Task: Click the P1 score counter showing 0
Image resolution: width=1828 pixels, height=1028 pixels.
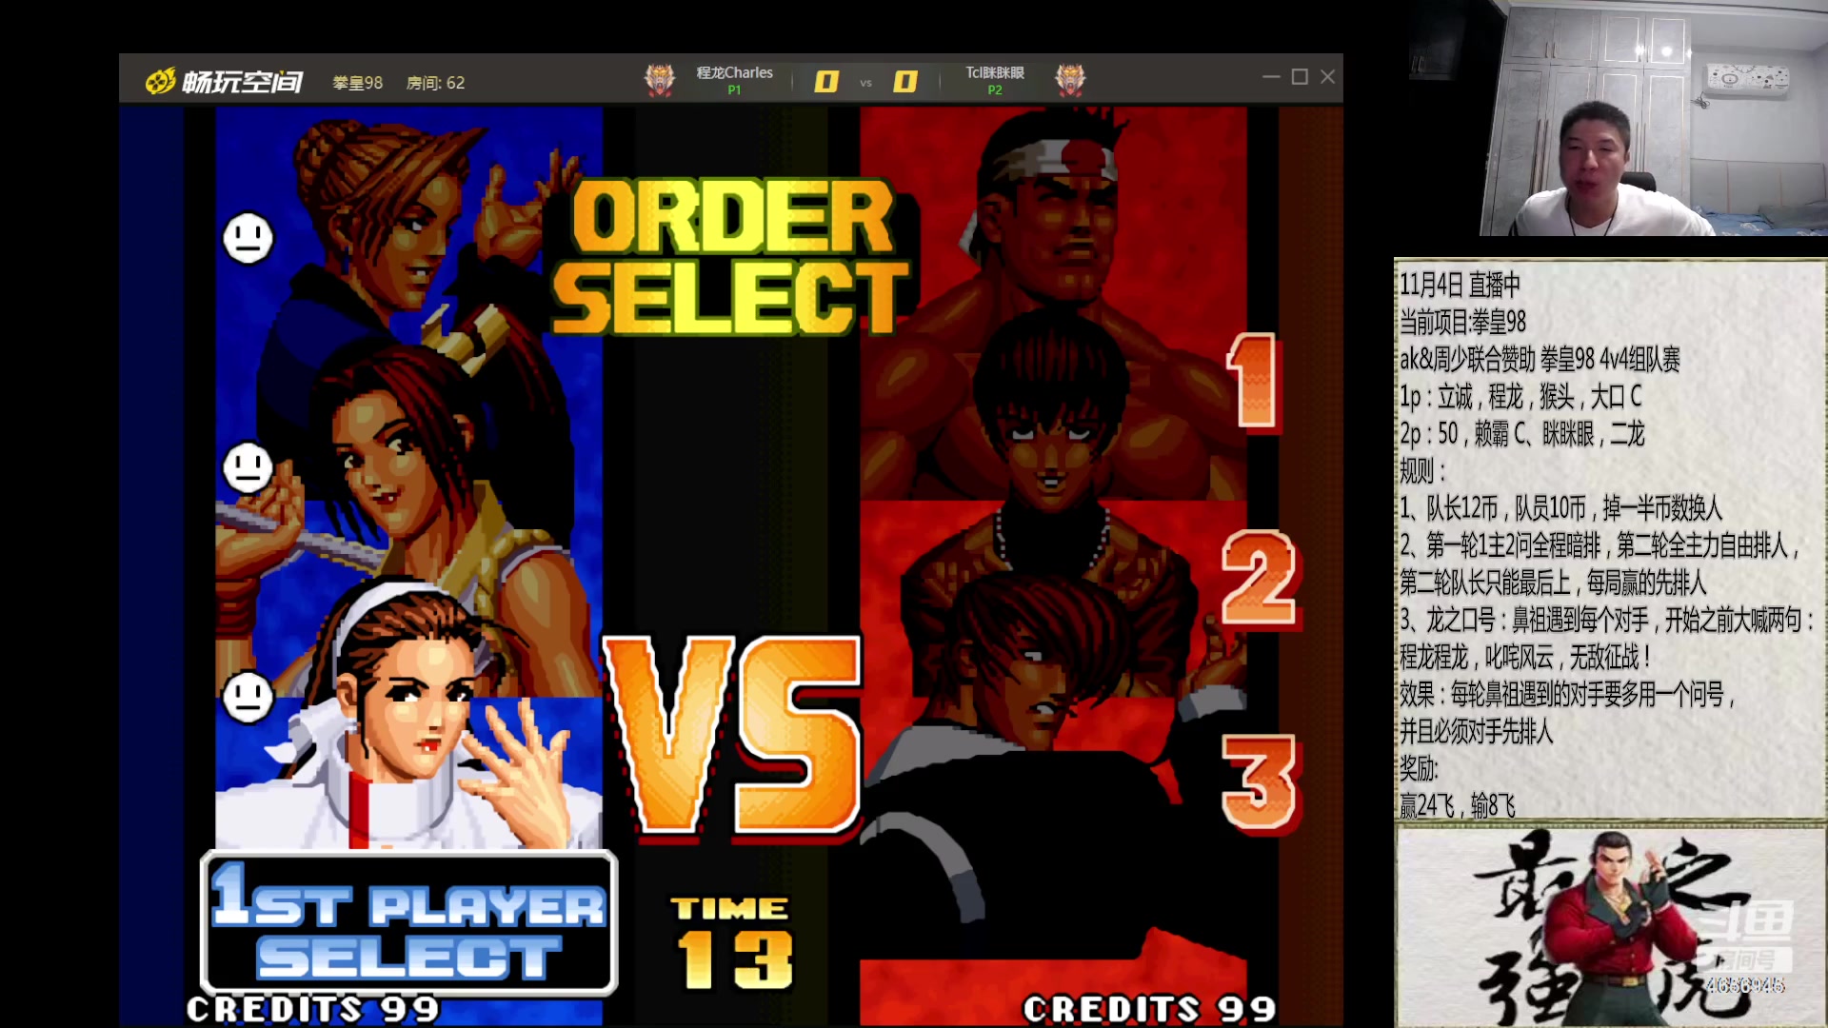Action: coord(826,82)
